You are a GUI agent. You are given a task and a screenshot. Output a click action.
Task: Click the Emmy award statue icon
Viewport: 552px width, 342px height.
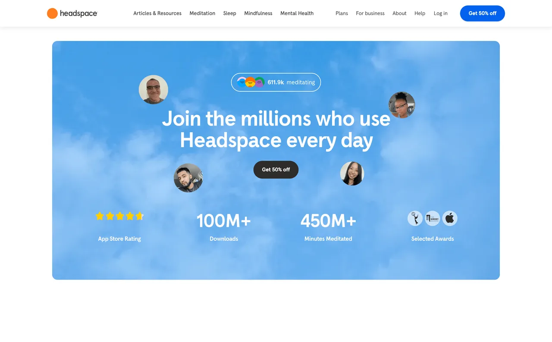click(415, 218)
